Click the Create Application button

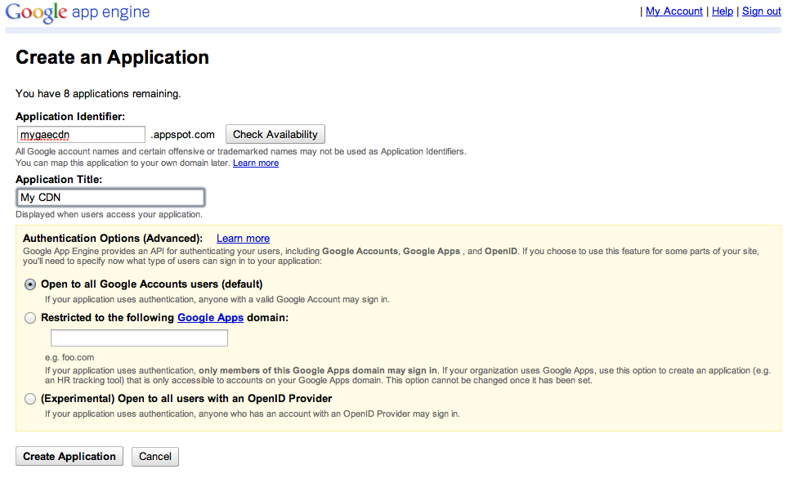(x=69, y=457)
